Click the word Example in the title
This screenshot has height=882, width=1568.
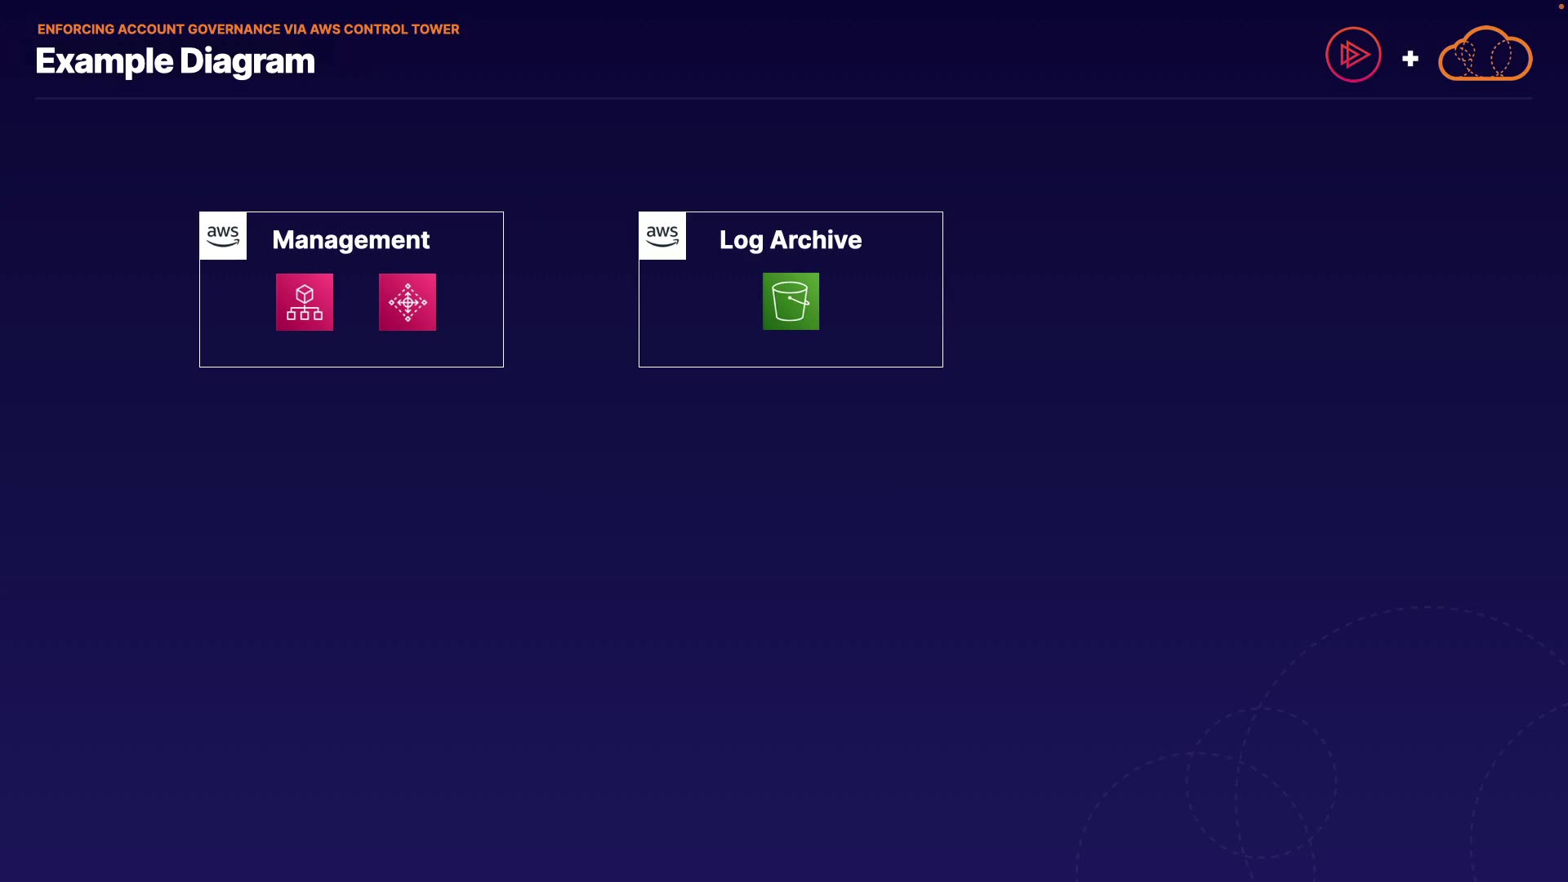point(104,62)
